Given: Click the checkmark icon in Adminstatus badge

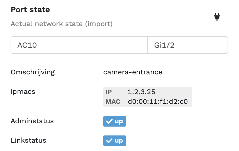Looking at the screenshot, I should pos(109,121).
